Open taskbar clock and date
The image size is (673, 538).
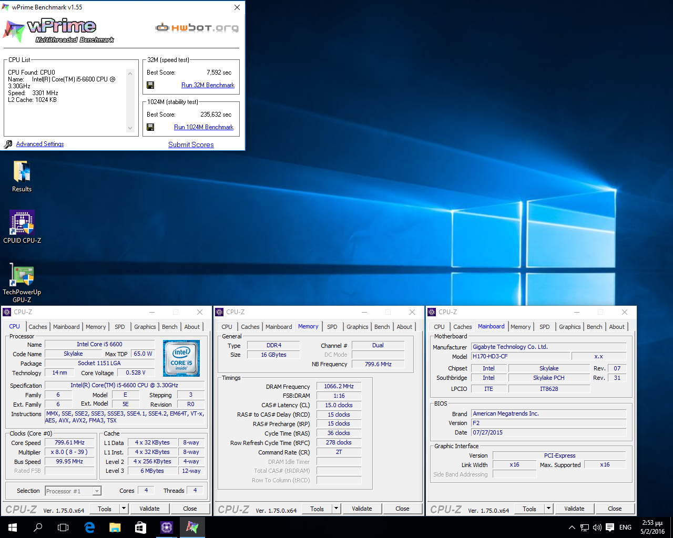[652, 527]
